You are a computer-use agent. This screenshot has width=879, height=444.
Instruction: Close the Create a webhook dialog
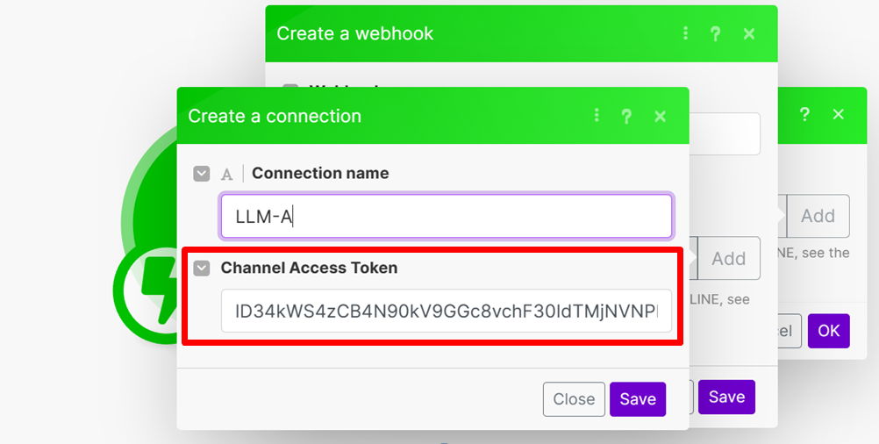pos(749,33)
